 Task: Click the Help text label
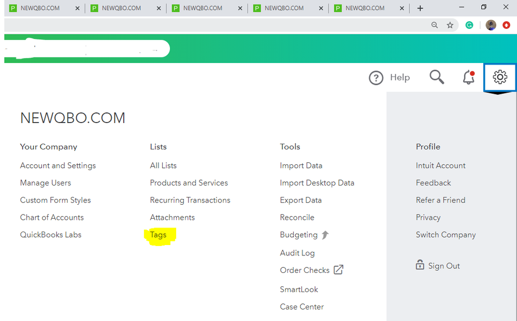tap(400, 78)
